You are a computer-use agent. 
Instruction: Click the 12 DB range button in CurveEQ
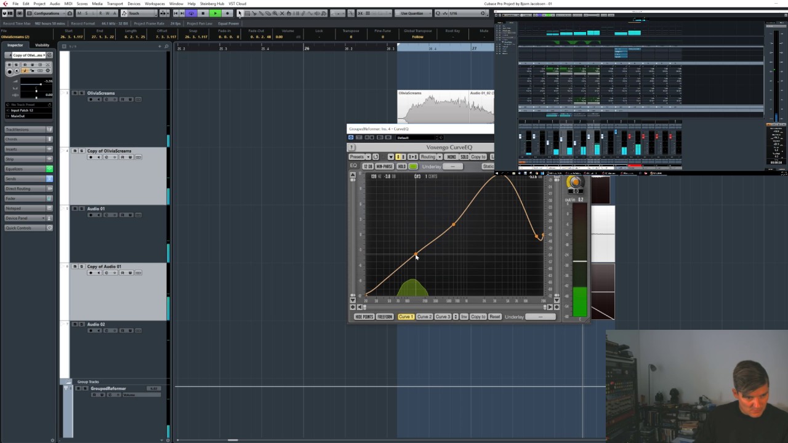pyautogui.click(x=368, y=166)
